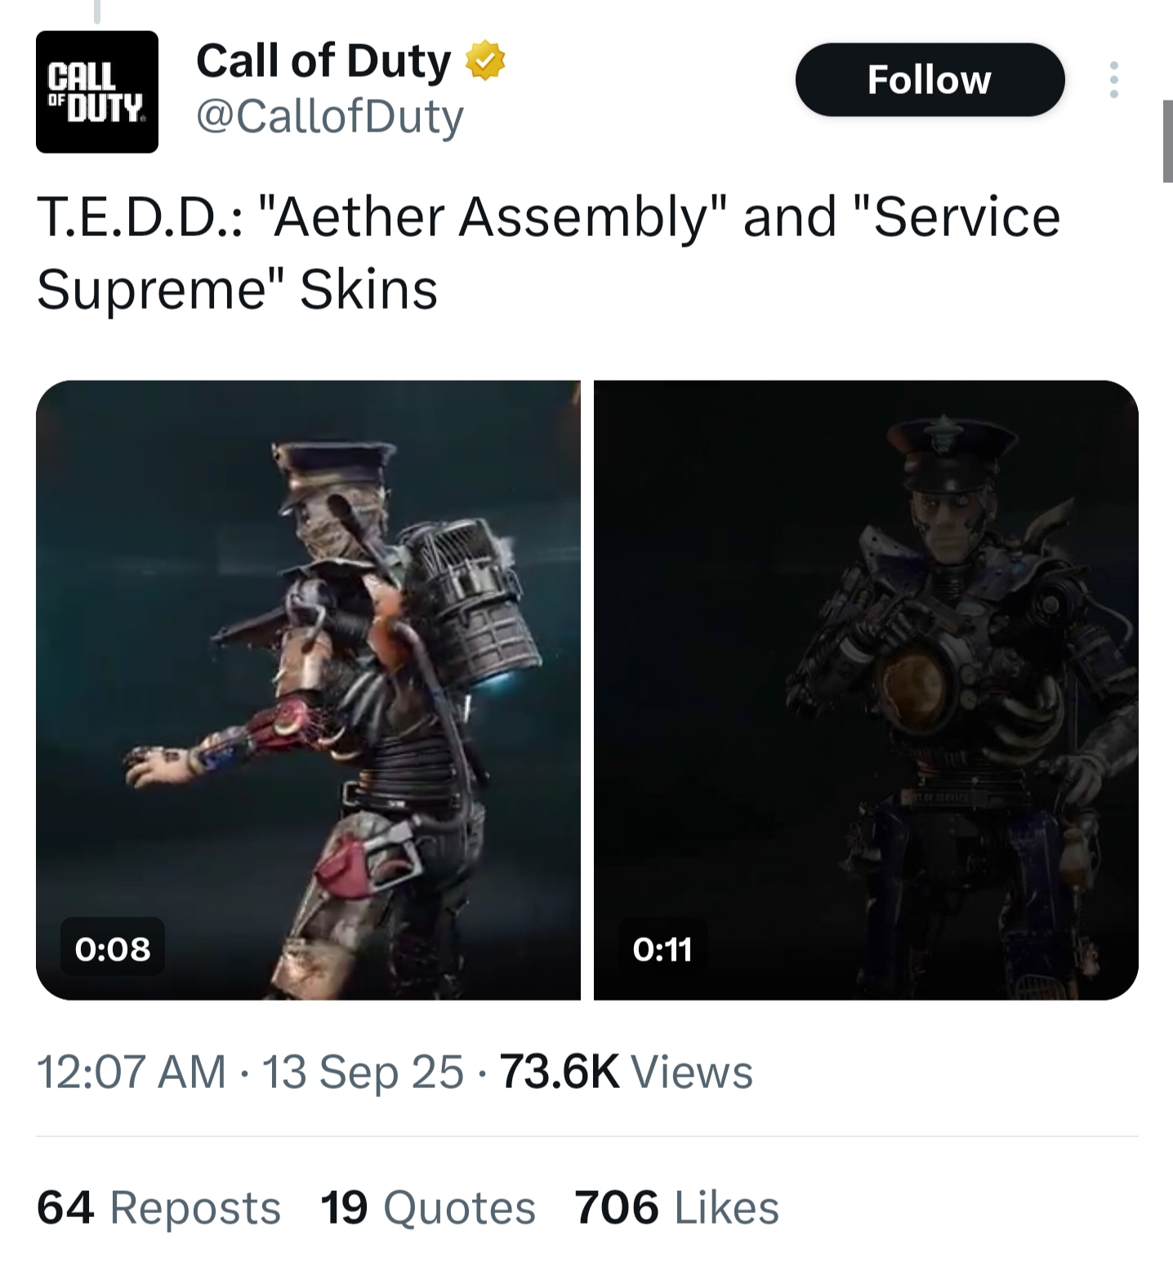Open the three-dot more options menu
1173x1271 pixels.
coord(1113,80)
